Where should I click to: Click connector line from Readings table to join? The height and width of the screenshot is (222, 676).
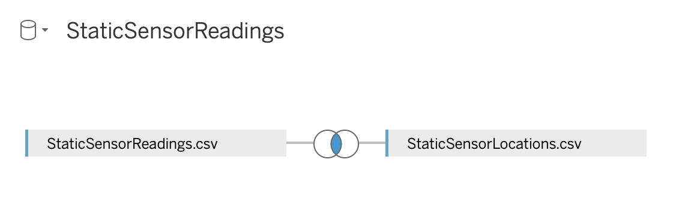pos(300,143)
